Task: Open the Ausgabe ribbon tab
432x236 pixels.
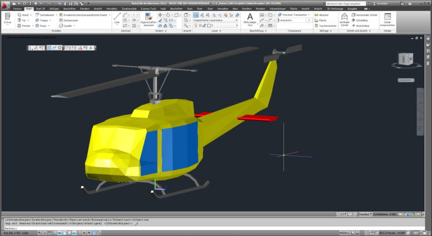Action: click(352, 9)
